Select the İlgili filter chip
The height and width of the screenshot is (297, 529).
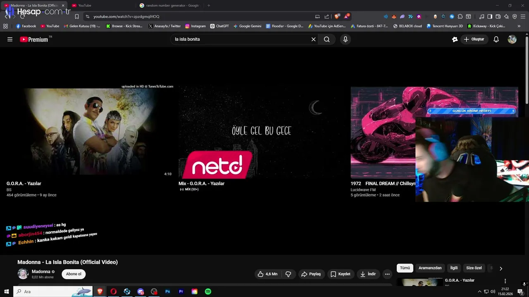point(454,268)
